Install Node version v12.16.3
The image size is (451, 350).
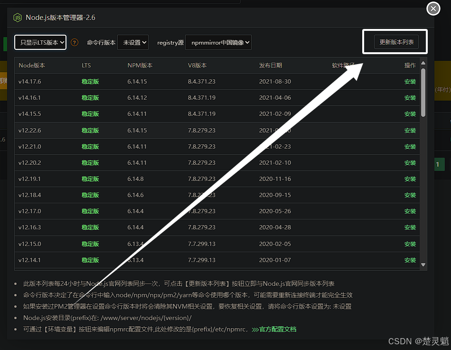[410, 227]
